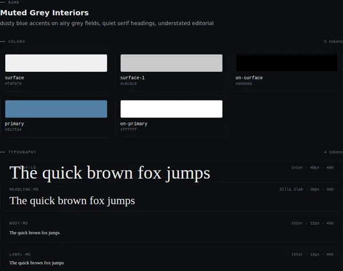This screenshot has height=271, width=343.
Task: Select the surface-1 grey swatch
Action: tap(171, 63)
